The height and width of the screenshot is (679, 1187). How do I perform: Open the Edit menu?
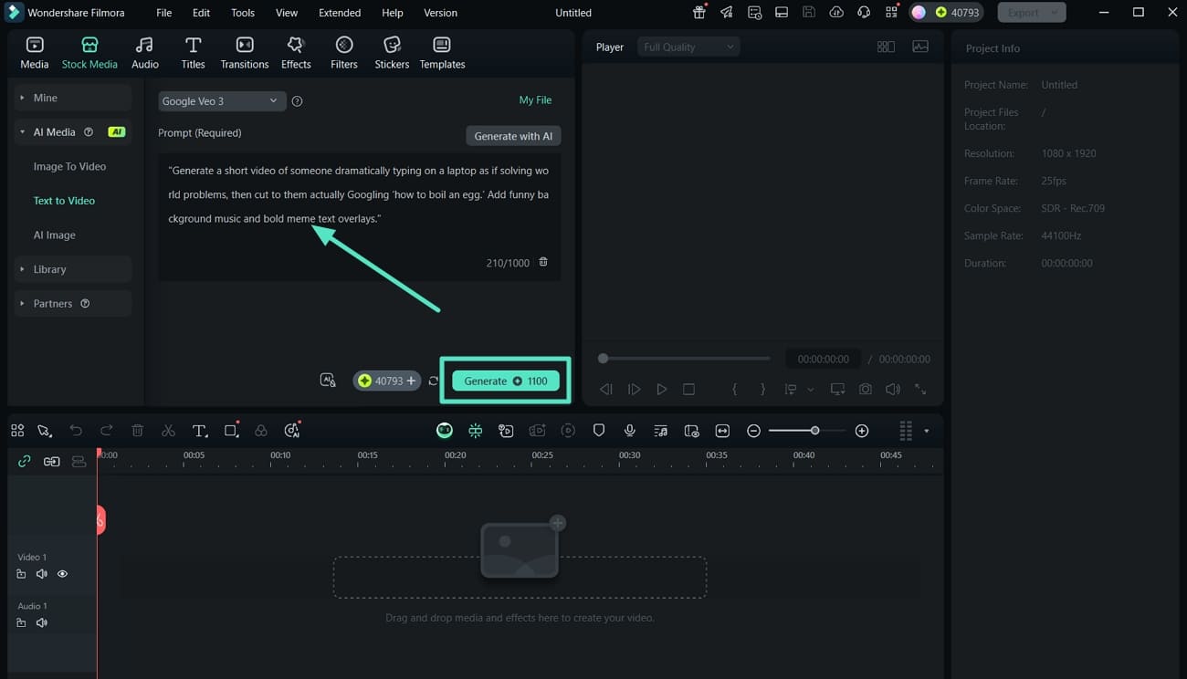201,13
